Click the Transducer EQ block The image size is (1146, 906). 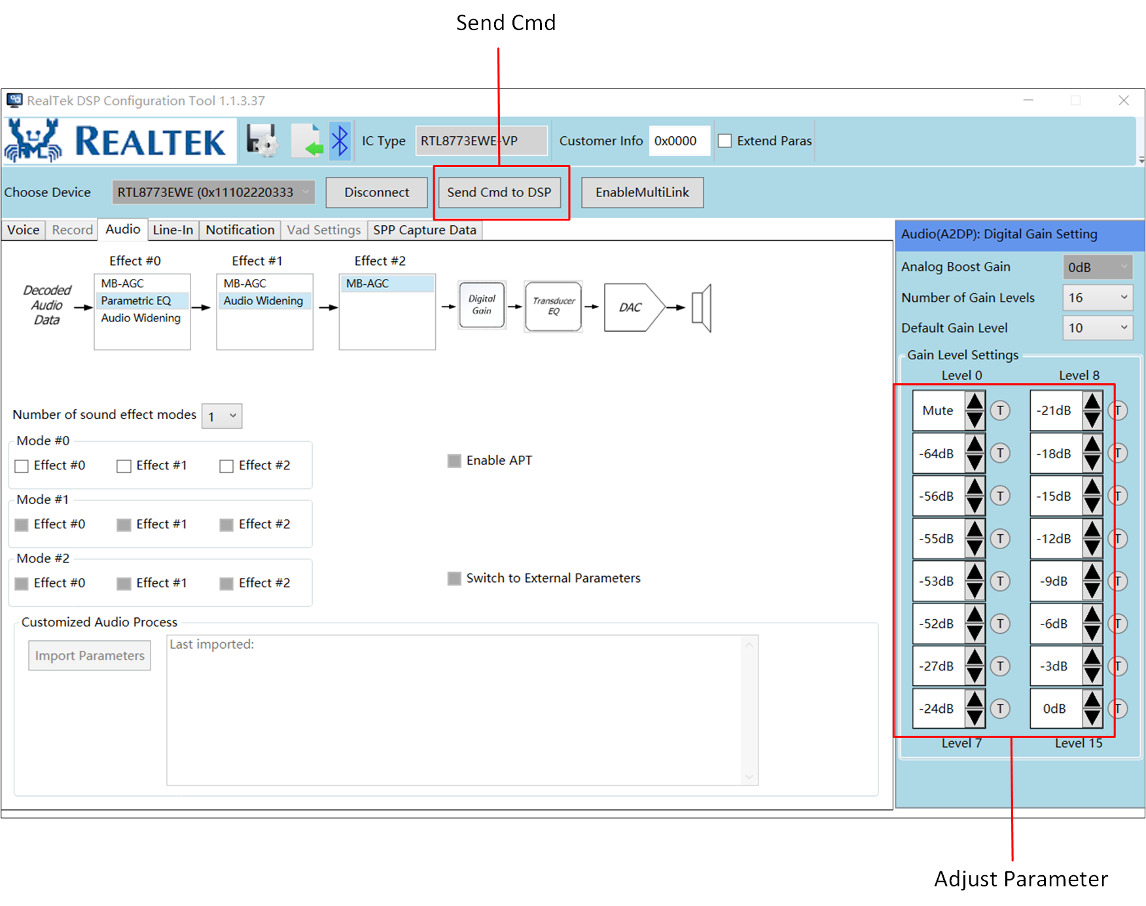[553, 306]
